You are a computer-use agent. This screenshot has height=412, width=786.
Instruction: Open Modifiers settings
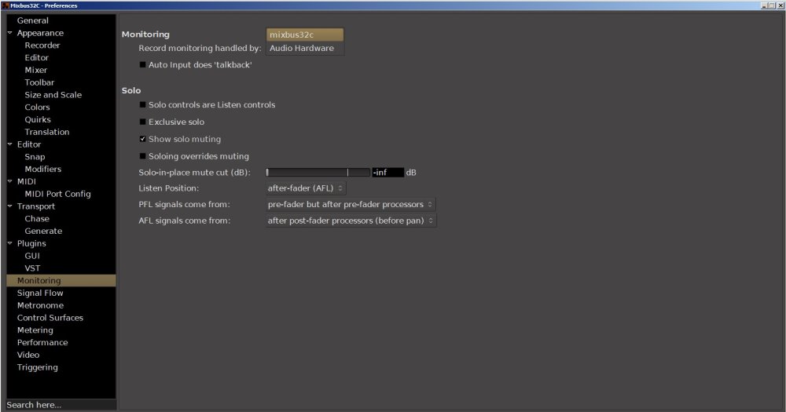click(43, 170)
